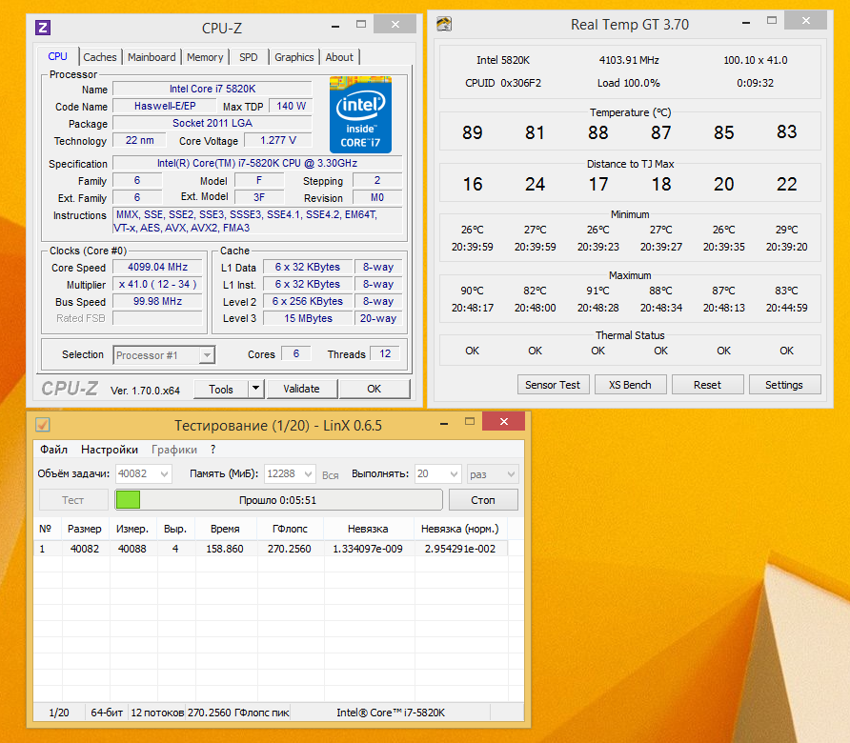The width and height of the screenshot is (850, 743).
Task: Open the Mainboard tab in CPU-Z
Action: tap(152, 57)
